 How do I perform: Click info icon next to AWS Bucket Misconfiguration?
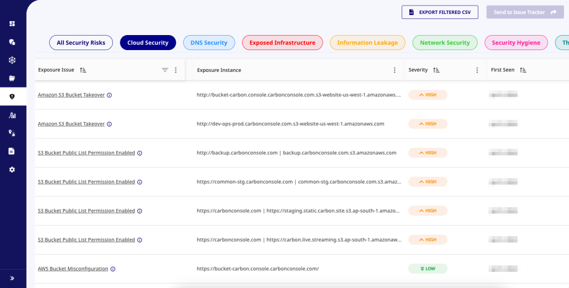(x=113, y=269)
